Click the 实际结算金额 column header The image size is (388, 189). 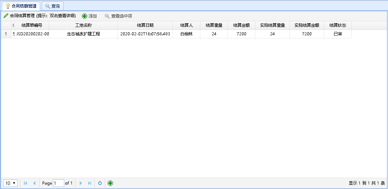(307, 25)
